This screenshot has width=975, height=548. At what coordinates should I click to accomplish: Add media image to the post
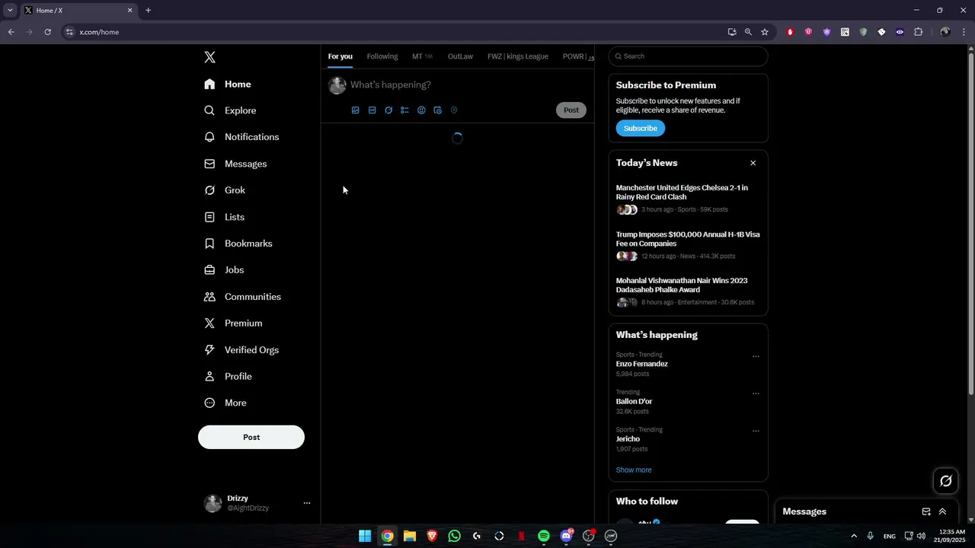coord(356,110)
